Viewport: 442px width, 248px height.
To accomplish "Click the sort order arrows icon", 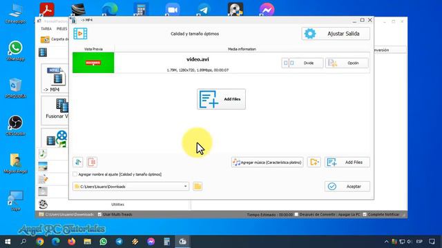I will click(x=78, y=162).
